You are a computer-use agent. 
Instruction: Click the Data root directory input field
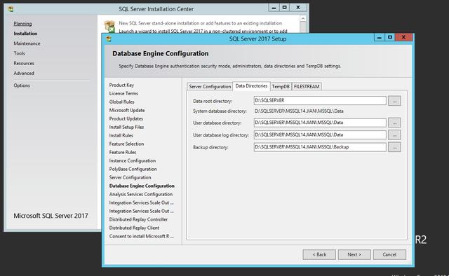point(320,100)
